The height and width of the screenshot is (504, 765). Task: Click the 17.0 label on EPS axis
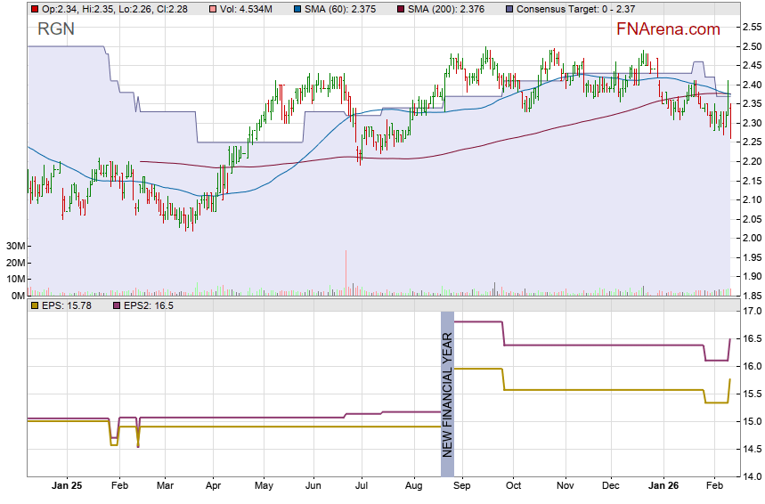pyautogui.click(x=751, y=312)
